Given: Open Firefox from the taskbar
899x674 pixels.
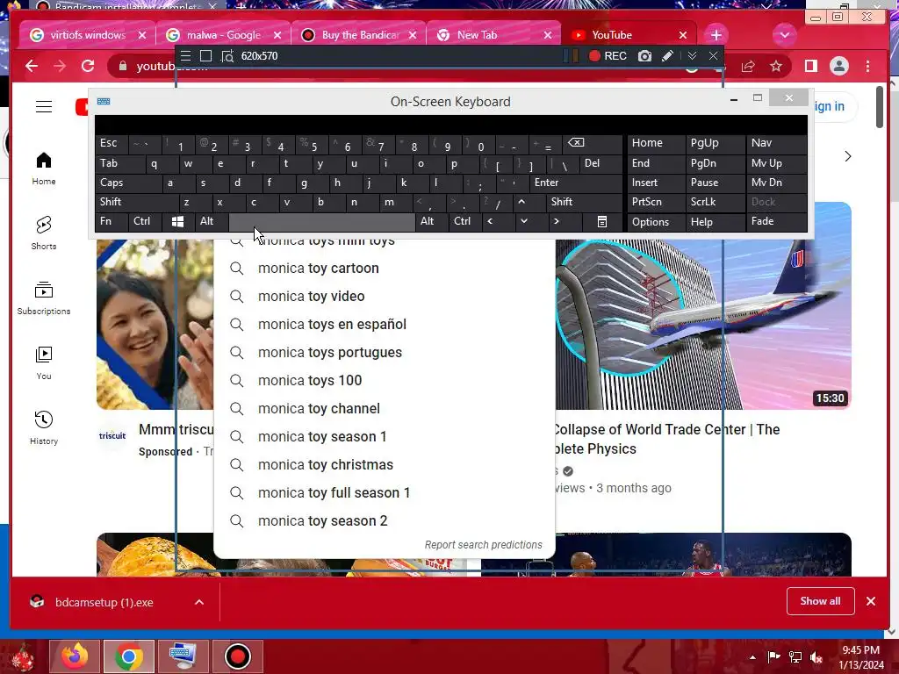Looking at the screenshot, I should [75, 656].
